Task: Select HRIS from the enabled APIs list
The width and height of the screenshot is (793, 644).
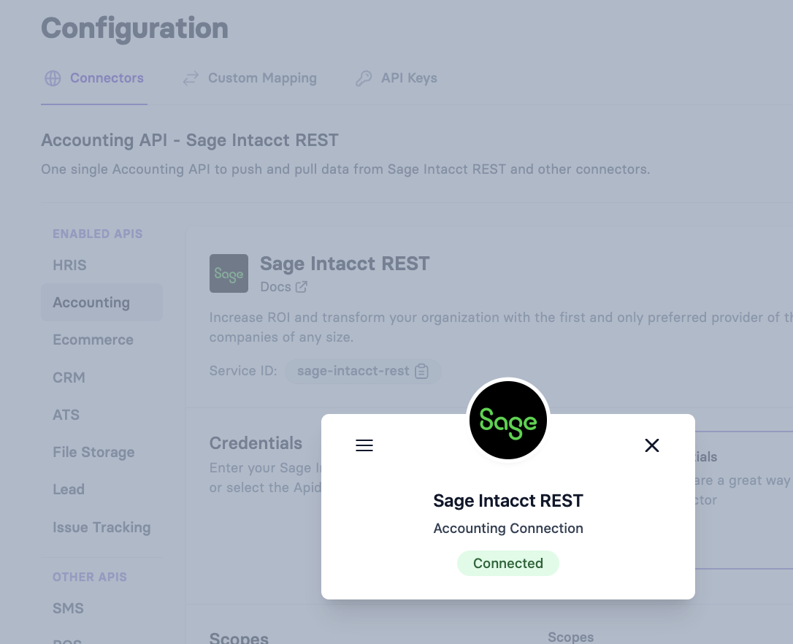Action: [x=69, y=265]
